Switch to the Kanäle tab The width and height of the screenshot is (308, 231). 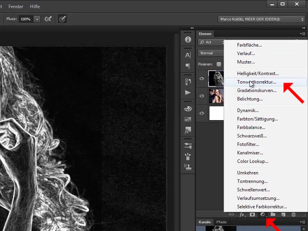pyautogui.click(x=205, y=222)
